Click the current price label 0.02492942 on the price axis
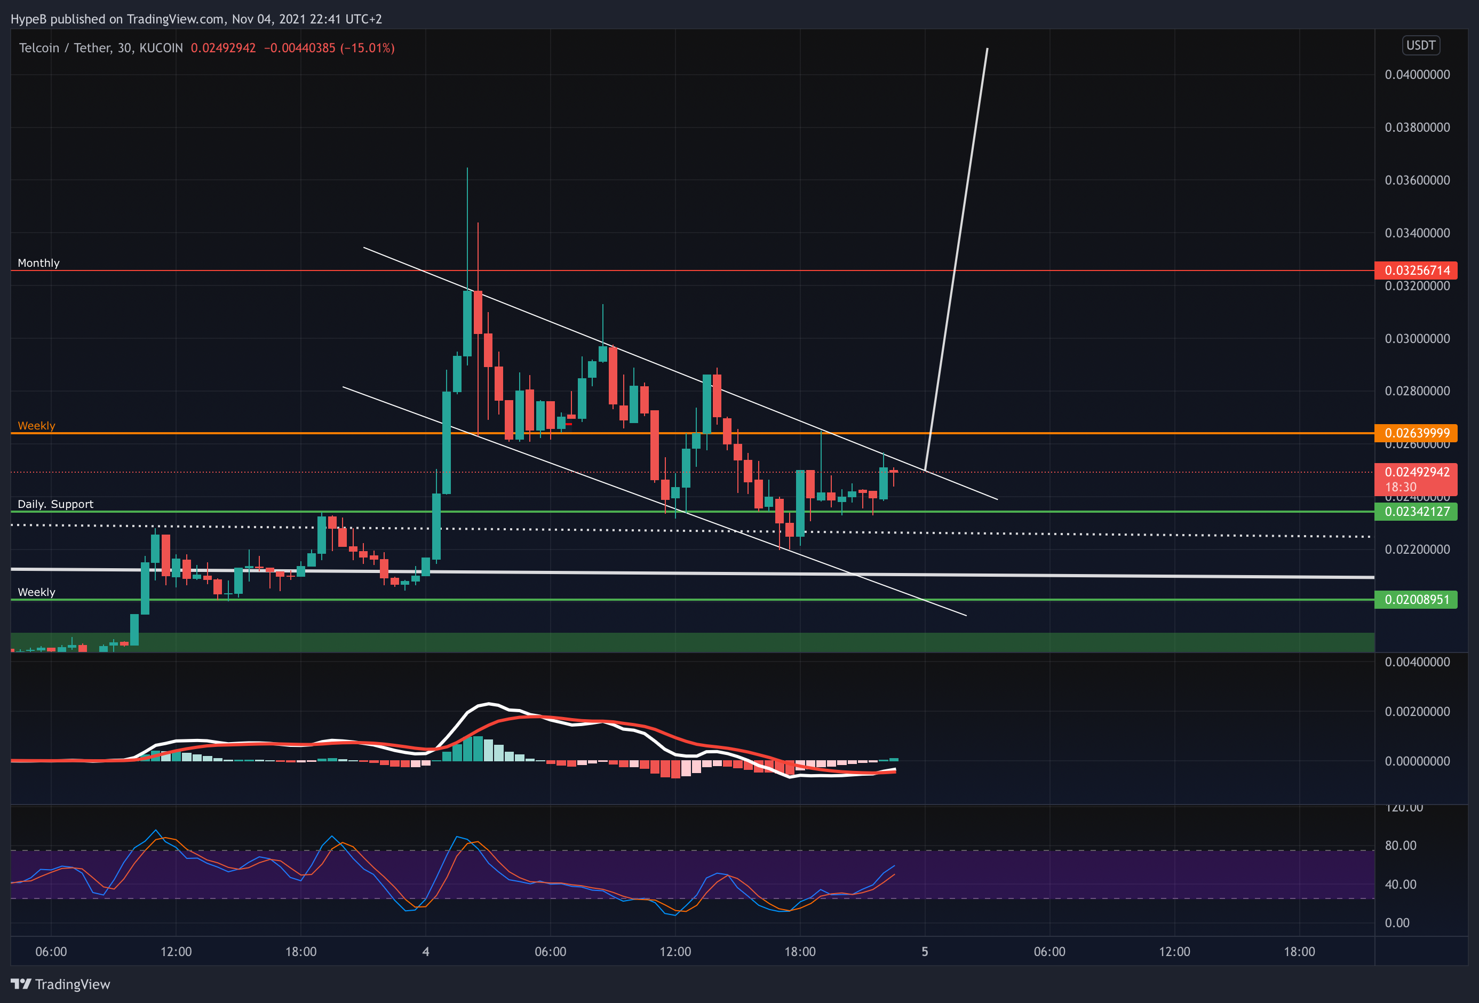The height and width of the screenshot is (1003, 1479). 1417,472
